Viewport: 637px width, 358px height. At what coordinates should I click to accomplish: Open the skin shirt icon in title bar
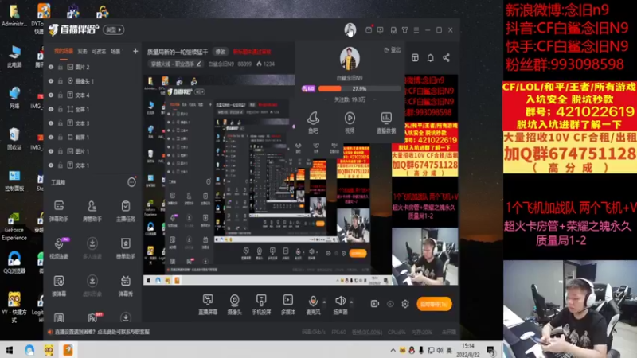click(404, 30)
